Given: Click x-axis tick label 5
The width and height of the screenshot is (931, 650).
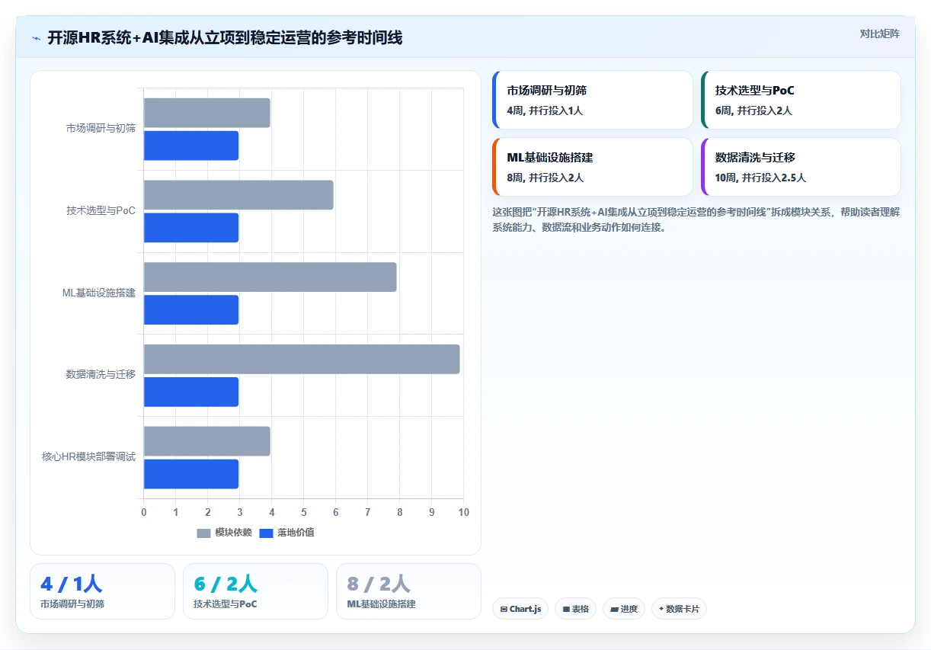Looking at the screenshot, I should 303,512.
